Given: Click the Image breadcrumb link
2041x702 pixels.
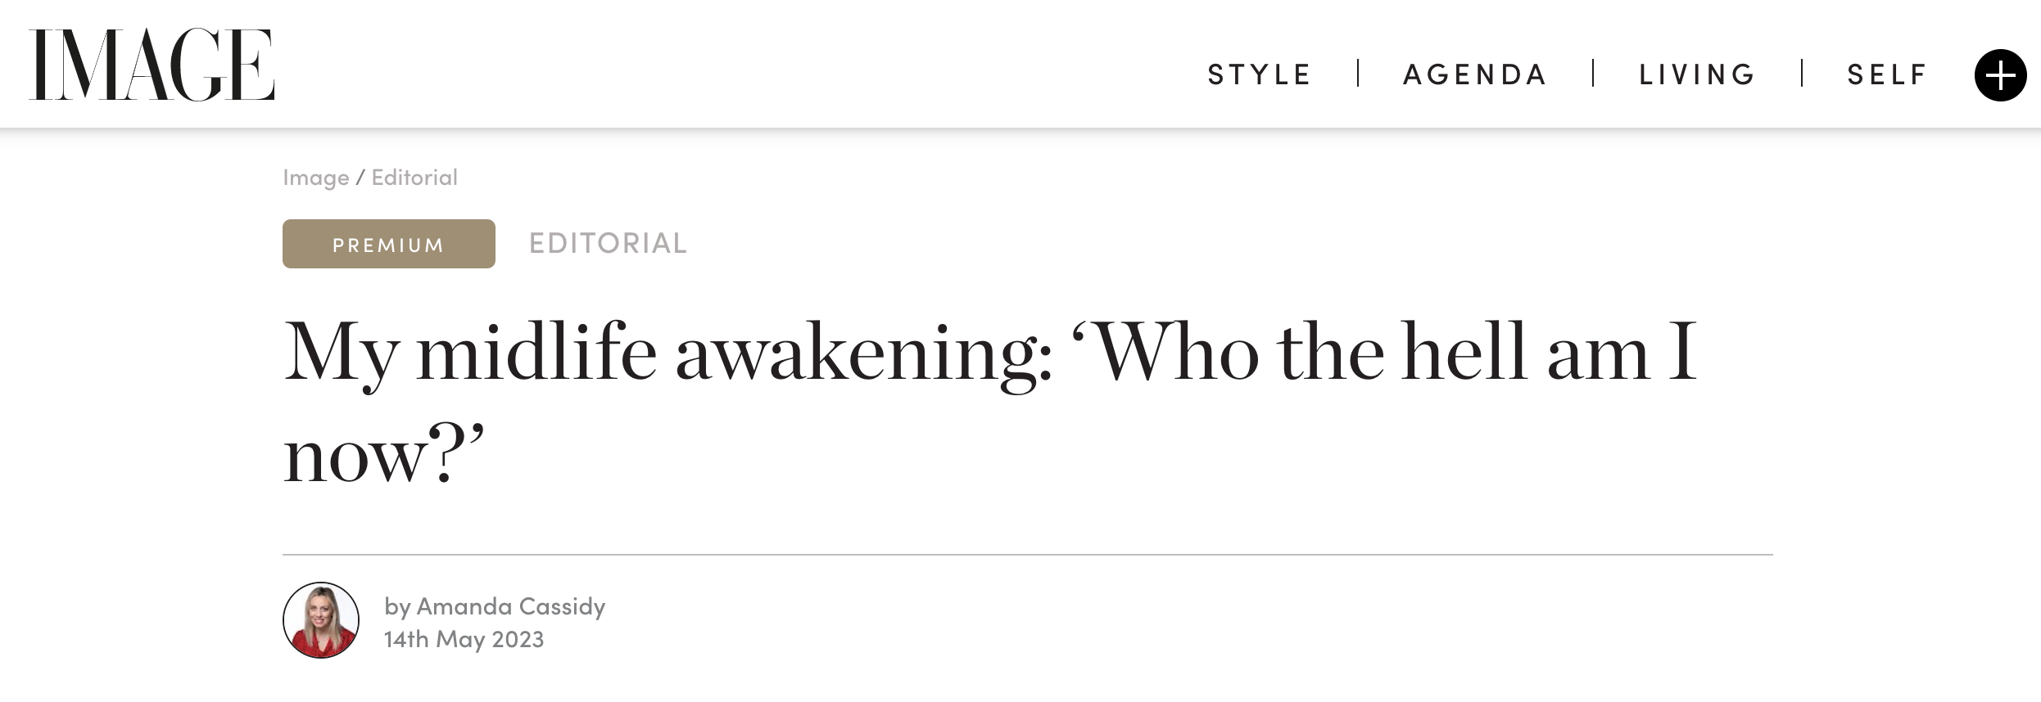Looking at the screenshot, I should click(x=316, y=178).
